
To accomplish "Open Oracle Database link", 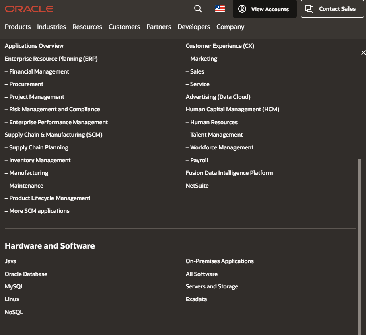I will coord(26,274).
